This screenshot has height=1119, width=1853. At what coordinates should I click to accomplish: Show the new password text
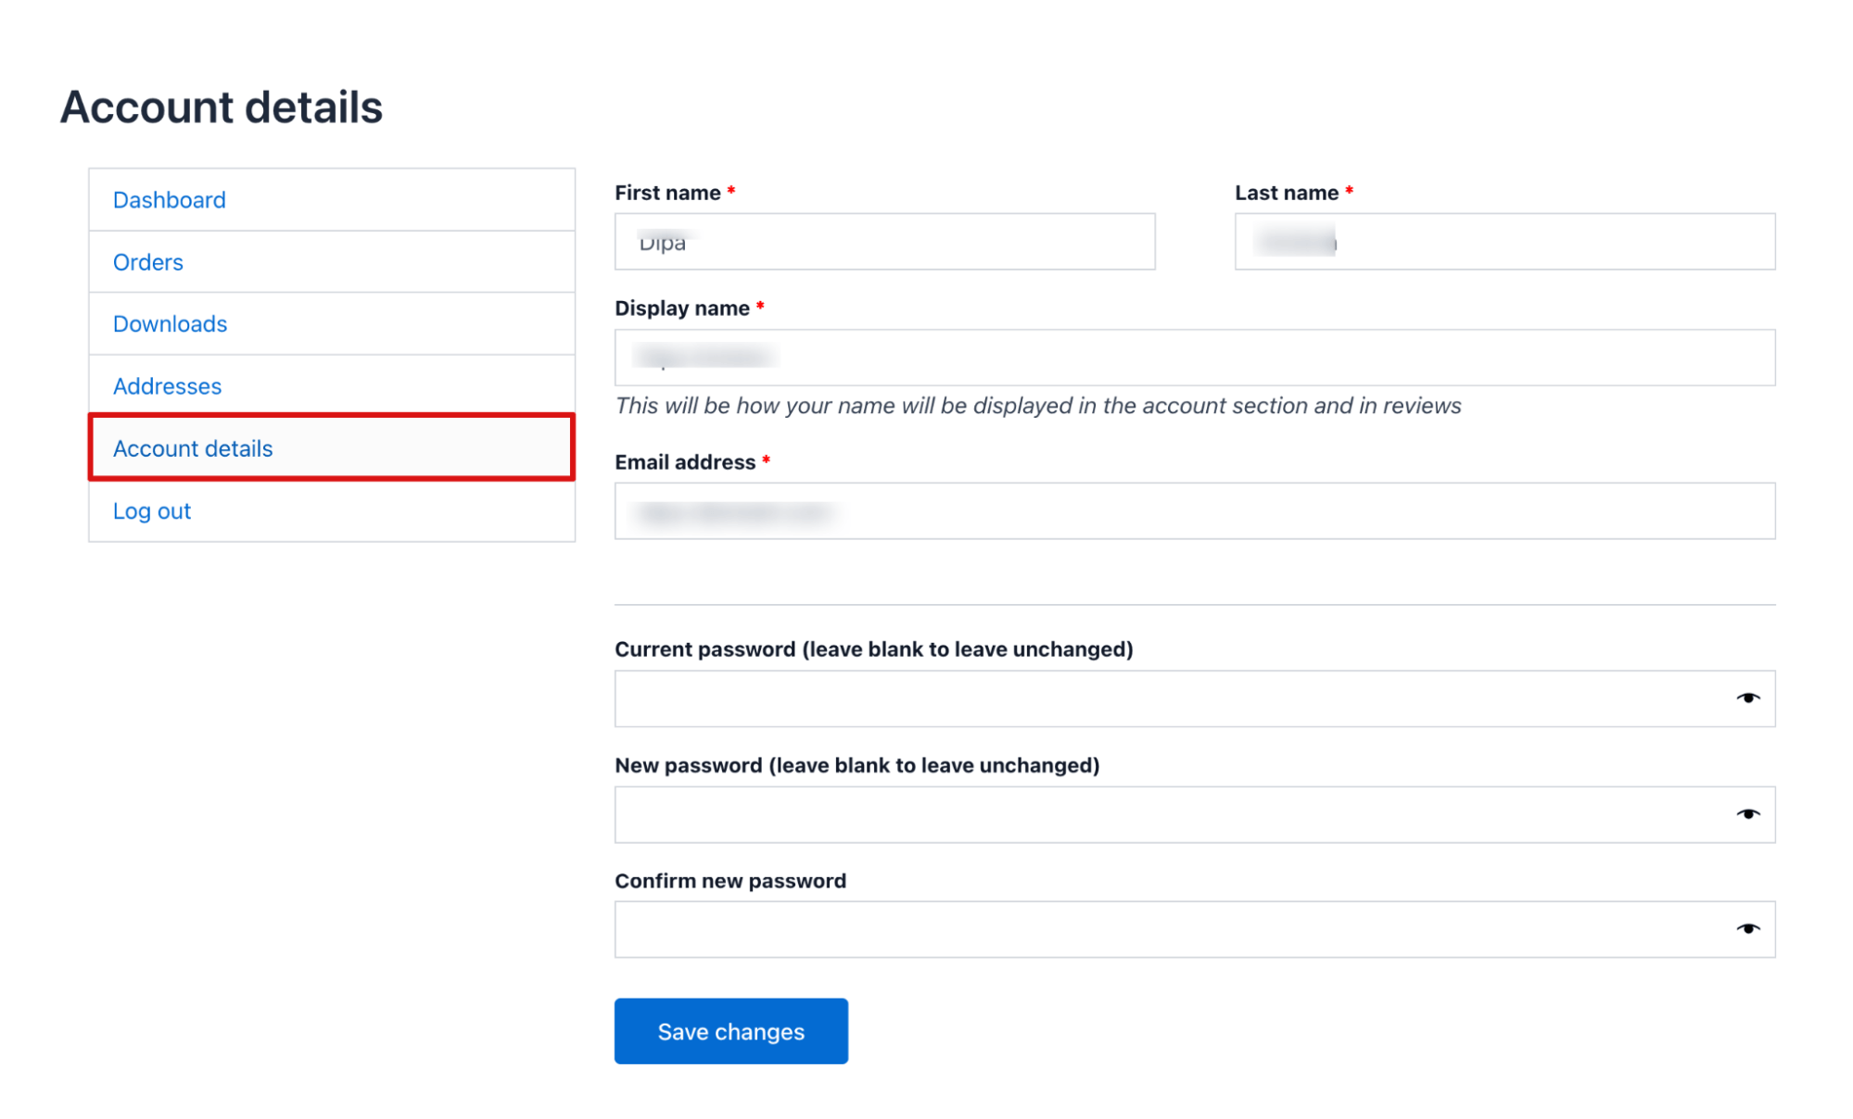[x=1746, y=813]
